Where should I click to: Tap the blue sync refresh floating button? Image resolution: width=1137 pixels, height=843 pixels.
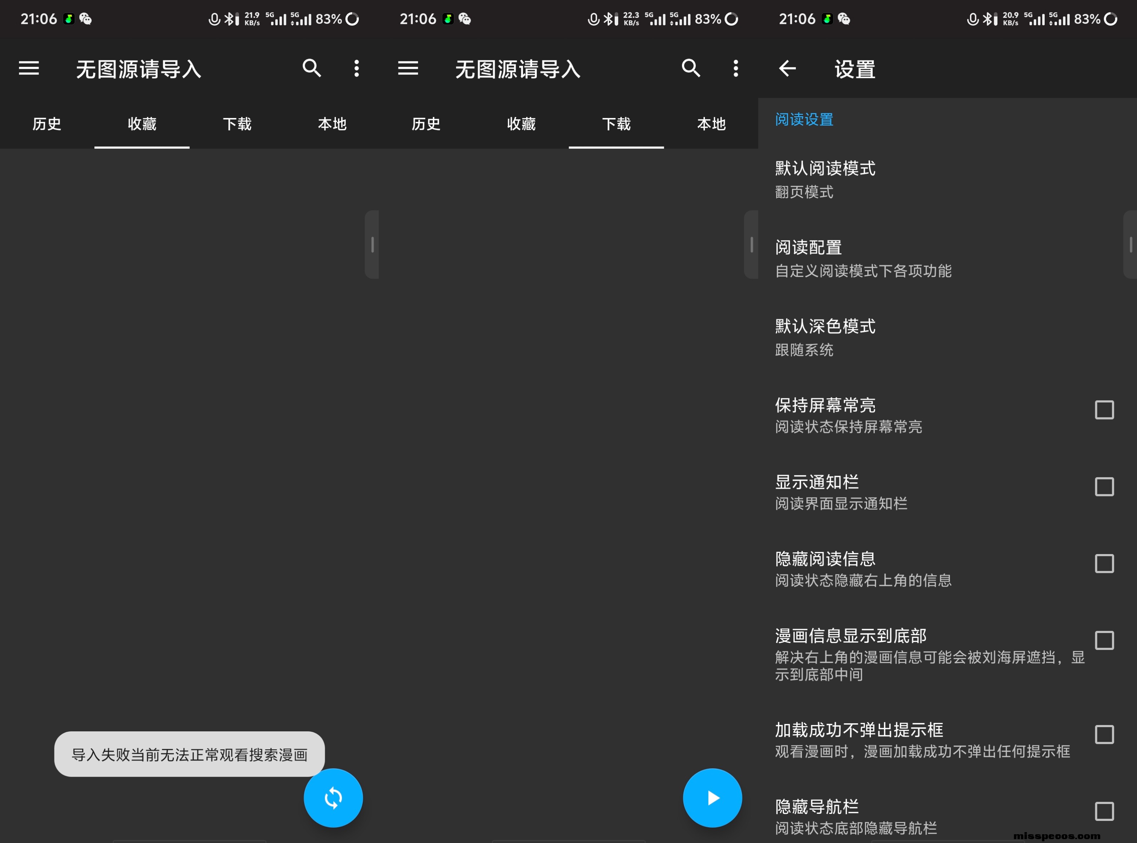[x=333, y=798]
